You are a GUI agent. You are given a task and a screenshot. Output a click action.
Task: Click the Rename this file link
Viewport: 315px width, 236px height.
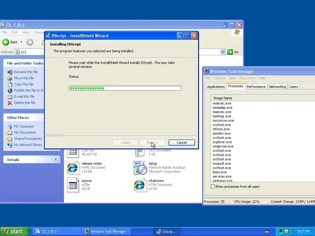[26, 72]
